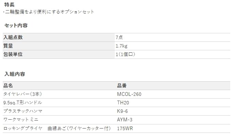Image resolution: width=233 pixels, height=138 pixels.
Task: Select the 1.7kg value cell
Action: pyautogui.click(x=121, y=46)
